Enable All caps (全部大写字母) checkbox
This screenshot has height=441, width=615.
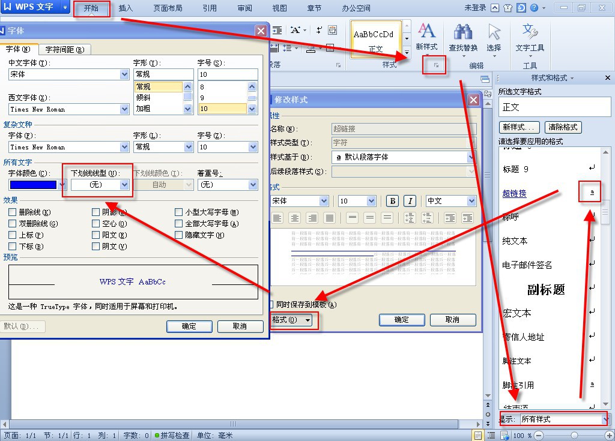[178, 223]
